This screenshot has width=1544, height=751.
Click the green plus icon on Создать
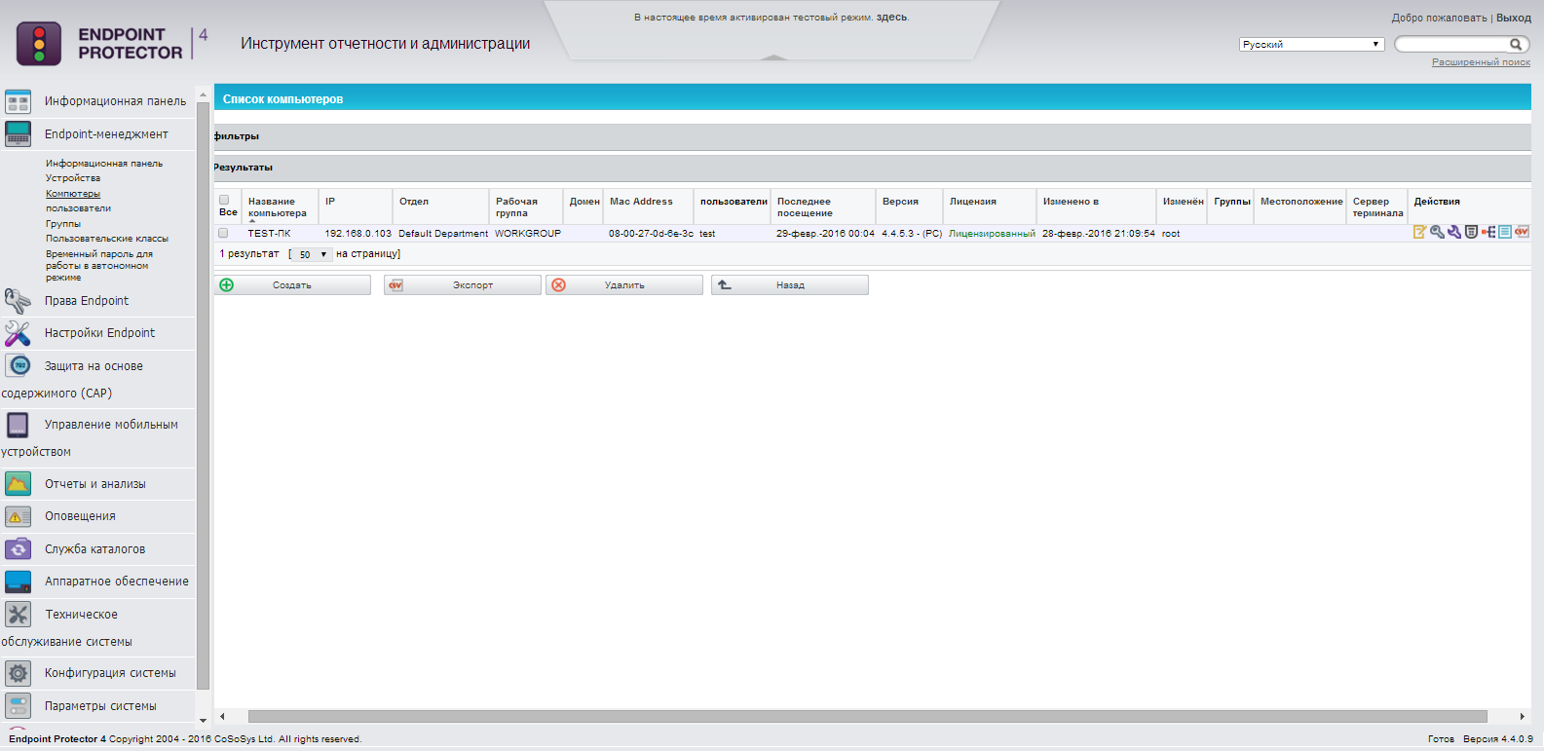[x=227, y=285]
